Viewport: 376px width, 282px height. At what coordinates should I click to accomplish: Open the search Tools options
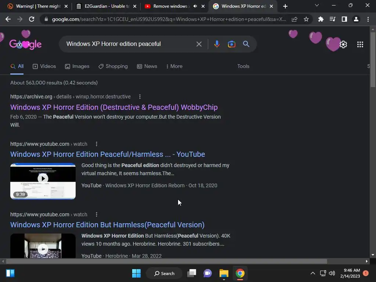(x=243, y=66)
